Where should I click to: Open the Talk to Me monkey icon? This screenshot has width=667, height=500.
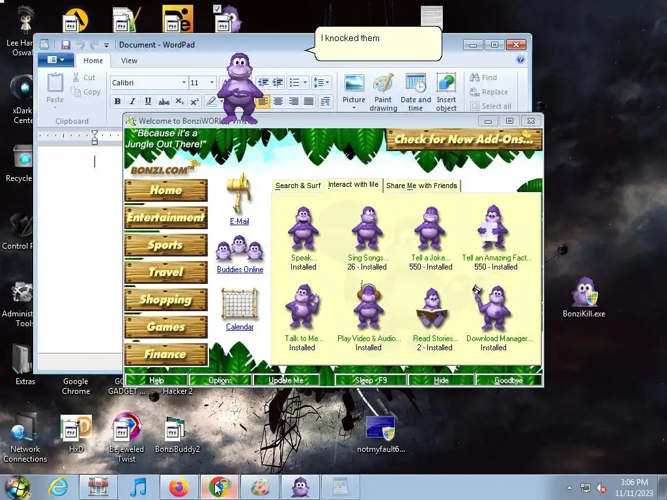(302, 307)
